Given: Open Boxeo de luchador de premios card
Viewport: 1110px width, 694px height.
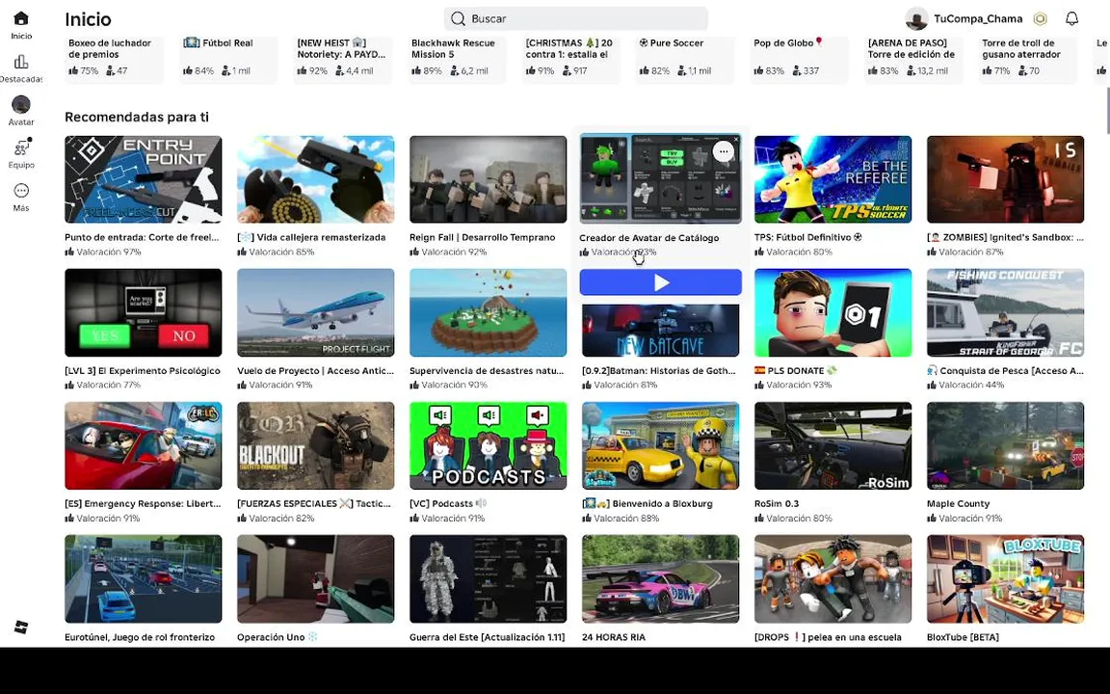Looking at the screenshot, I should point(114,58).
